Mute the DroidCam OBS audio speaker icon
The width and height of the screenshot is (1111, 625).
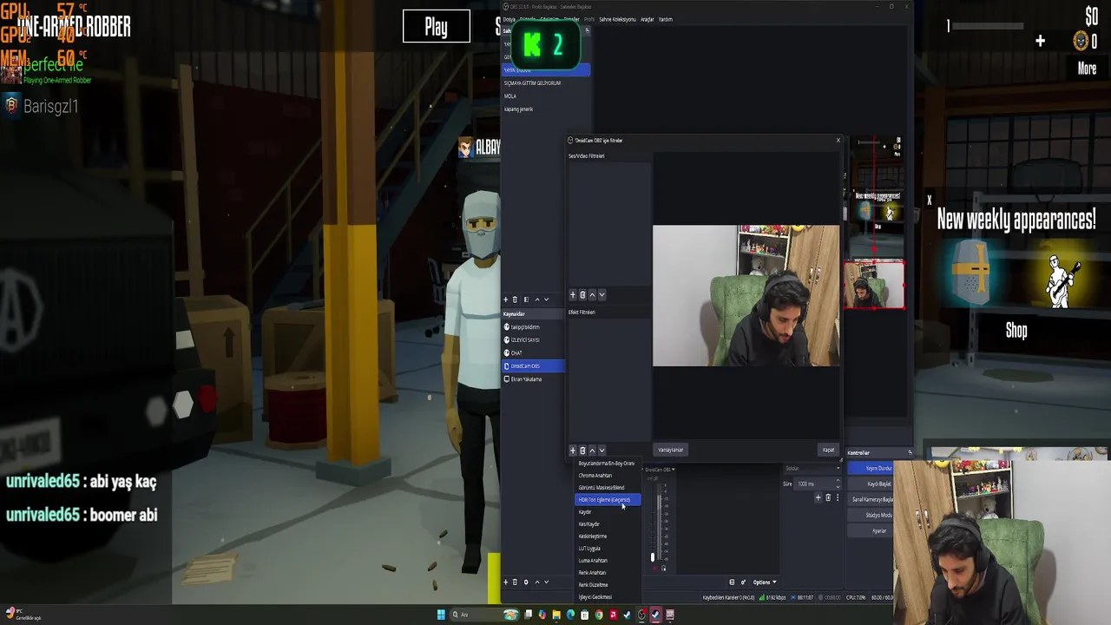pyautogui.click(x=655, y=568)
